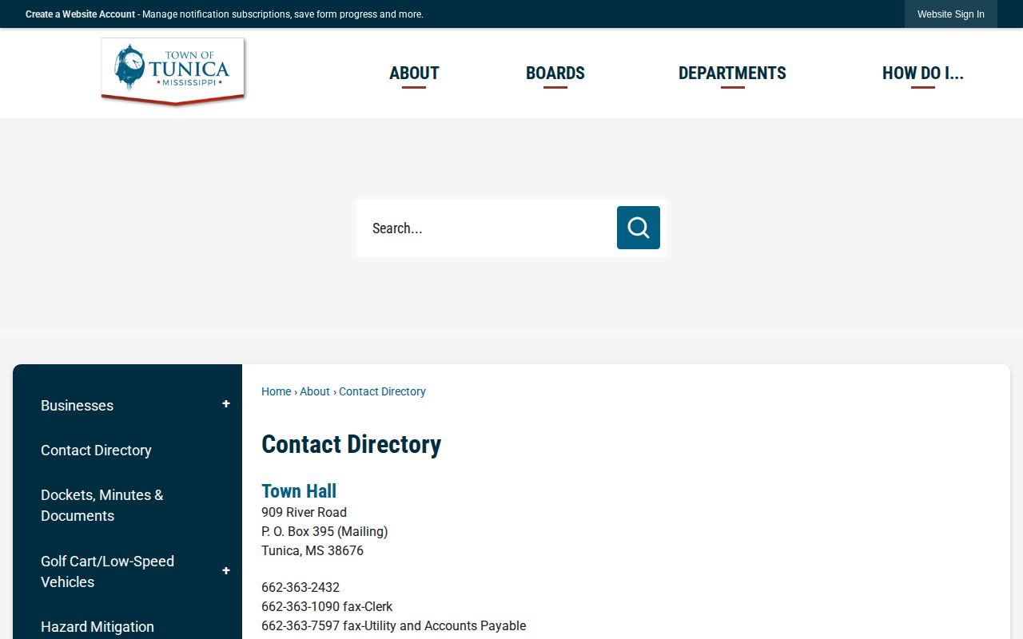Screen dimensions: 1023x639
Task: Go to Home breadcrumb link
Action: coord(277,391)
